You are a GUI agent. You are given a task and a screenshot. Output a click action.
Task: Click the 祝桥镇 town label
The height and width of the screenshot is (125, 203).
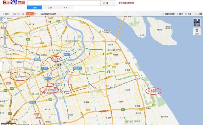[137, 106]
